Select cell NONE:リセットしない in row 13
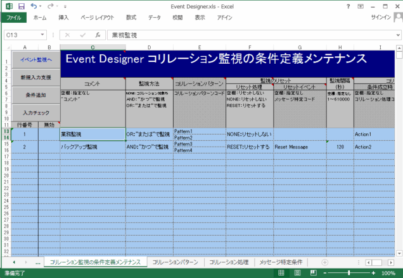 [x=250, y=134]
